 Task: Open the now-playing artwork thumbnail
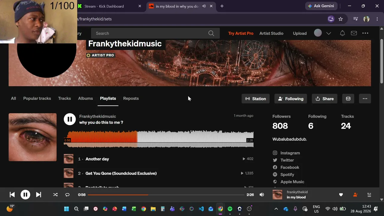(x=277, y=195)
